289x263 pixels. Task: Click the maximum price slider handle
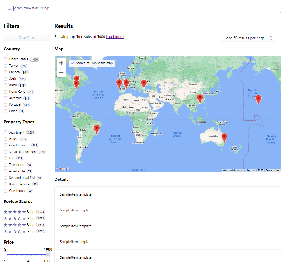(48, 255)
